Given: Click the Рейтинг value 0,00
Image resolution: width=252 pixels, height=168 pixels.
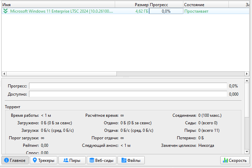Looking at the screenshot, I should [x=44, y=145].
